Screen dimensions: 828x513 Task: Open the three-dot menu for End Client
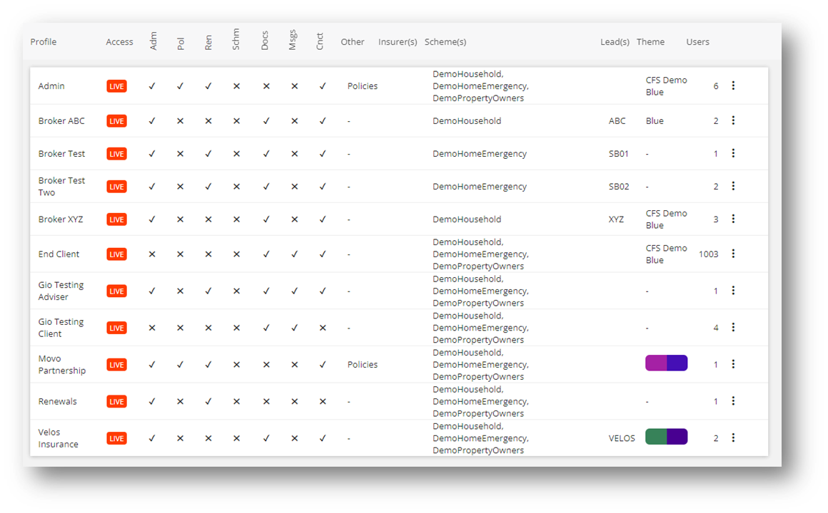click(x=733, y=254)
